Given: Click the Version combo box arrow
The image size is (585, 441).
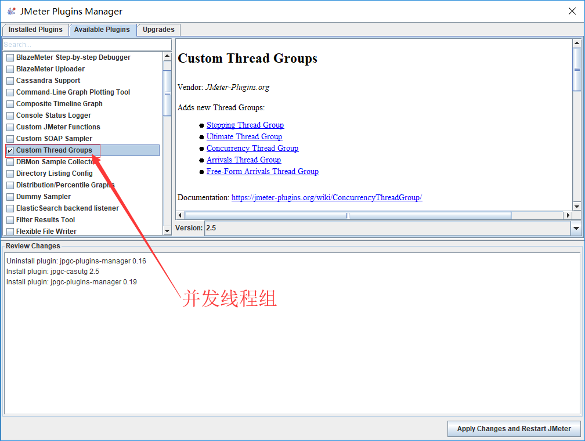Looking at the screenshot, I should pyautogui.click(x=576, y=228).
